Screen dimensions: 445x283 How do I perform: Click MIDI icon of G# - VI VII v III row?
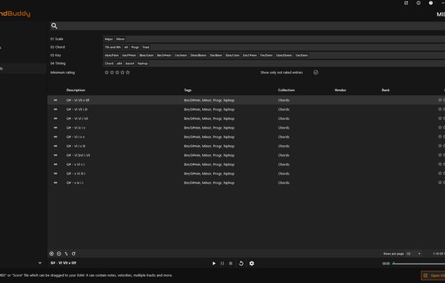(55, 100)
